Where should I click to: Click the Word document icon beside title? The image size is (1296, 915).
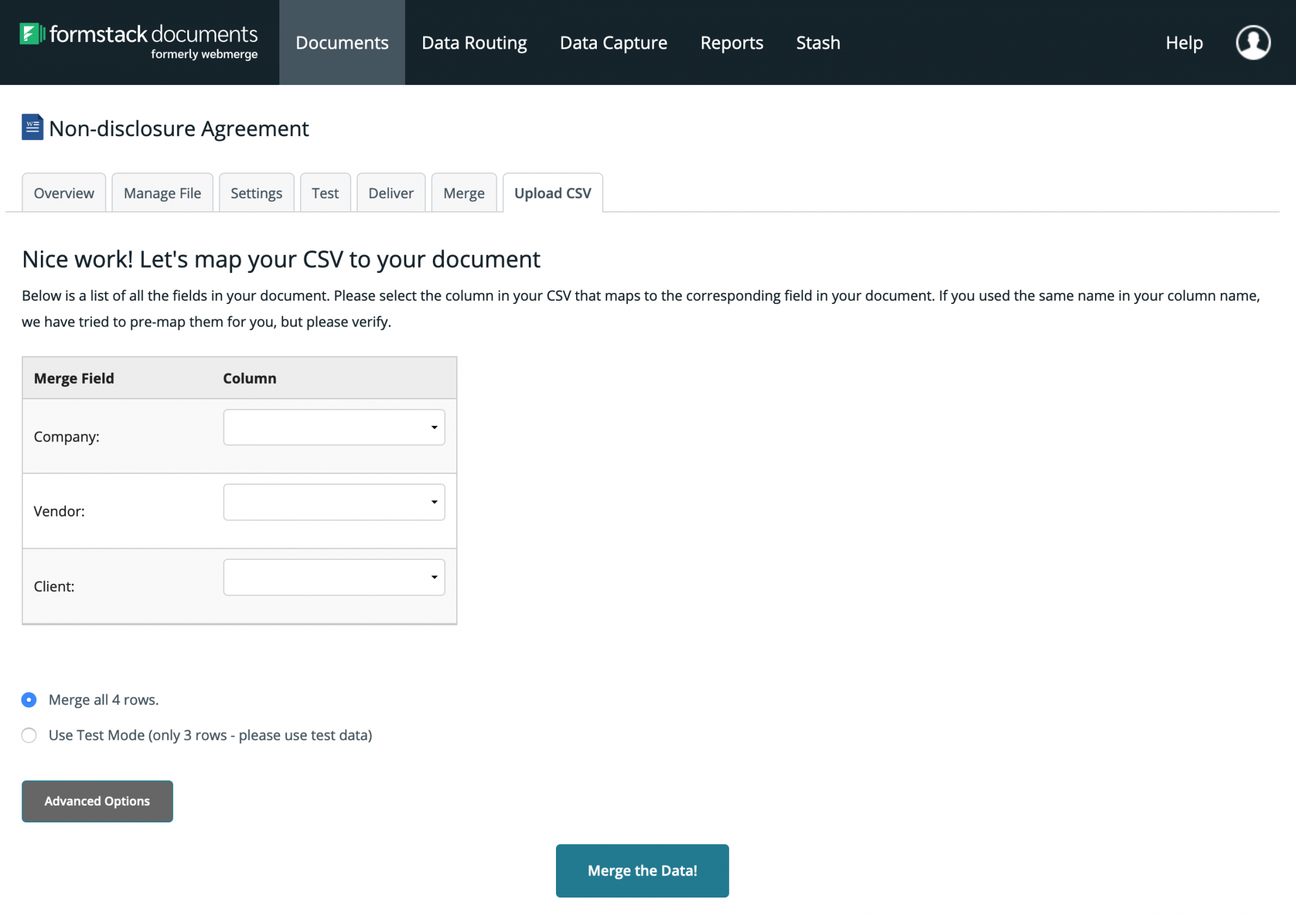(x=32, y=128)
